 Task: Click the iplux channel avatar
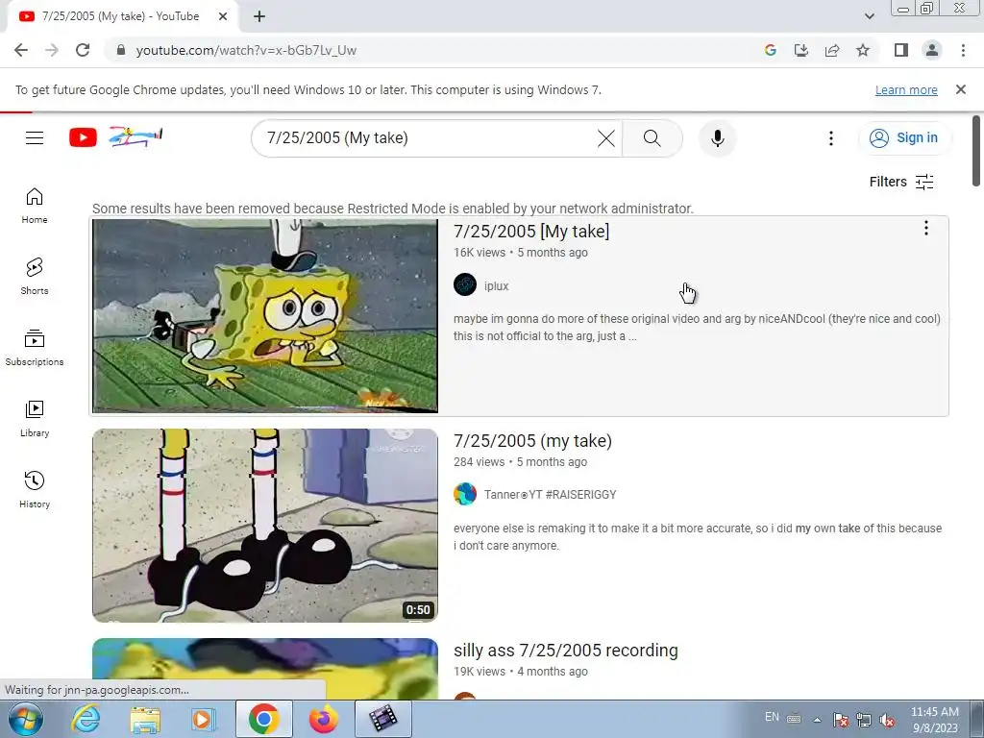pyautogui.click(x=465, y=284)
